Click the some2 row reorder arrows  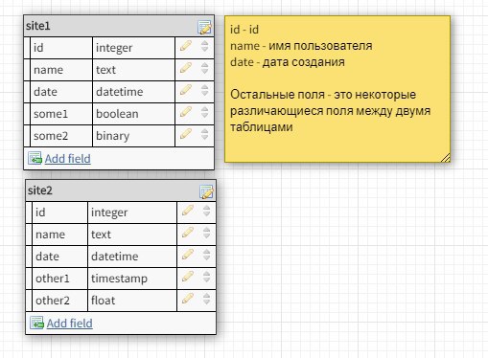click(204, 134)
